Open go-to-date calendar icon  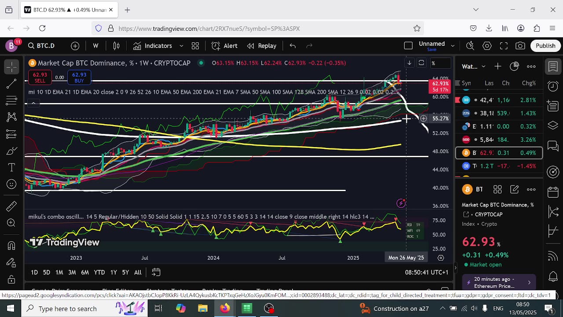click(156, 273)
